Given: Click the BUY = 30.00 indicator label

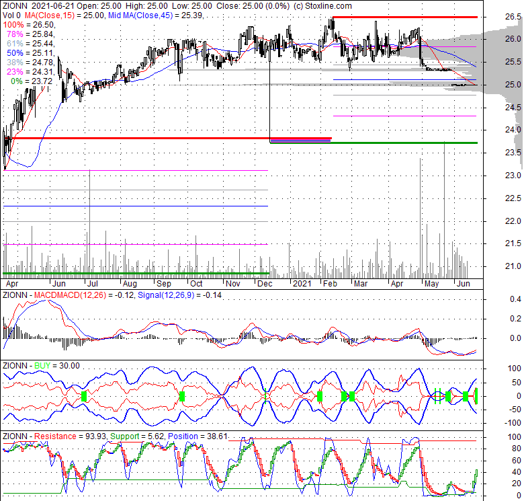Looking at the screenshot, I should [x=57, y=366].
